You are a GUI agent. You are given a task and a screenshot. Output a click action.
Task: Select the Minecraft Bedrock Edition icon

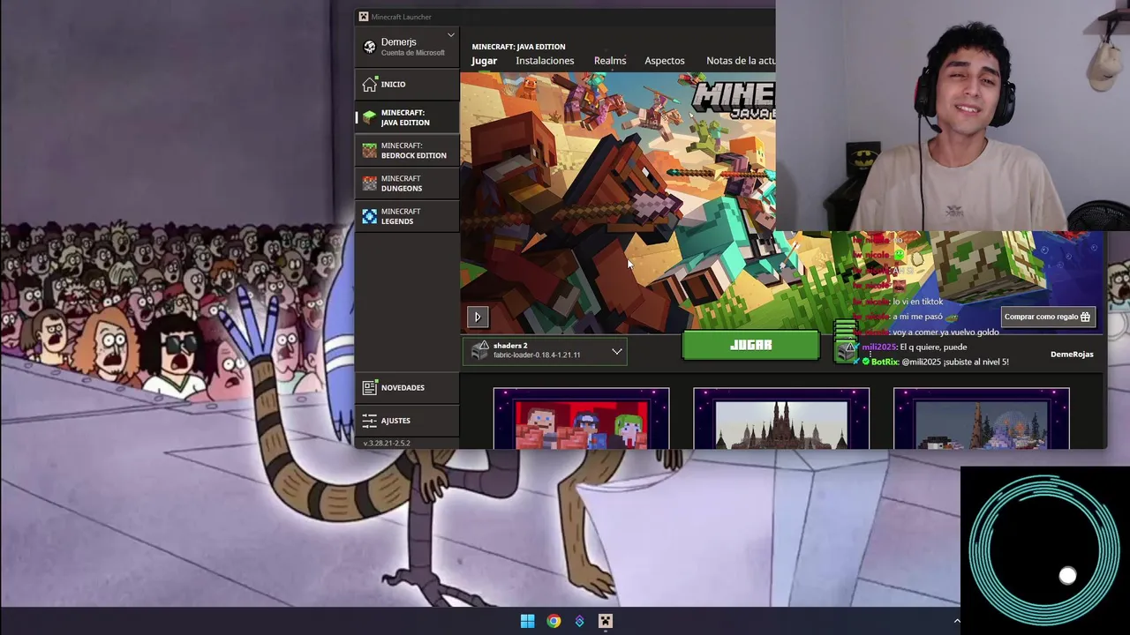coord(369,151)
